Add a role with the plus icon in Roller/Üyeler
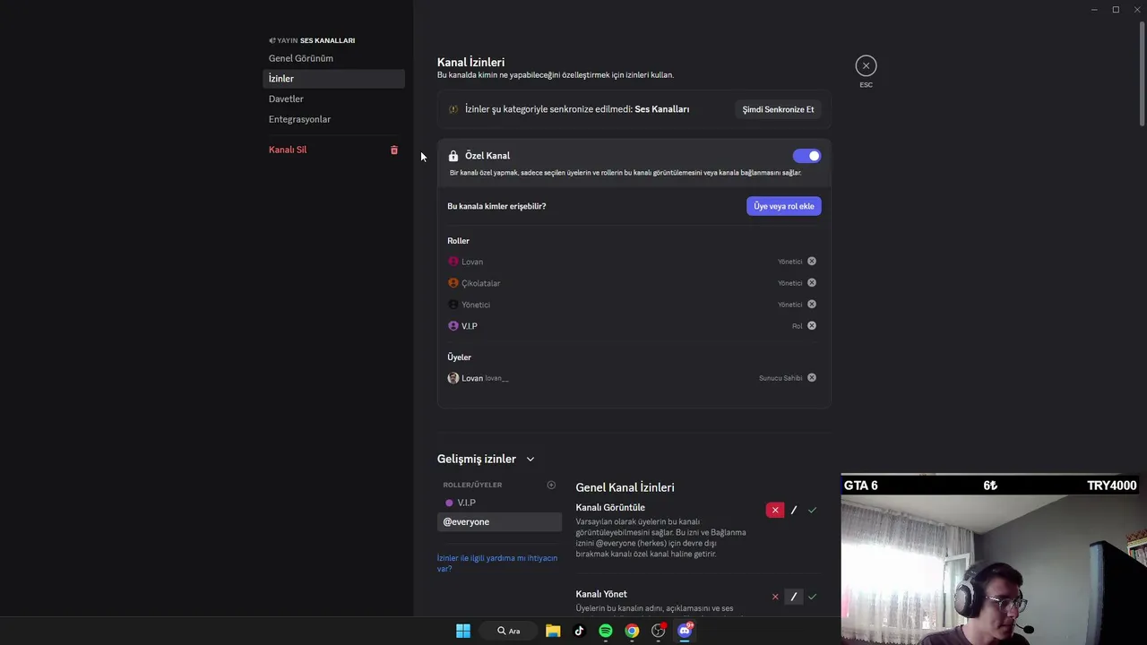The width and height of the screenshot is (1147, 645). pos(551,485)
